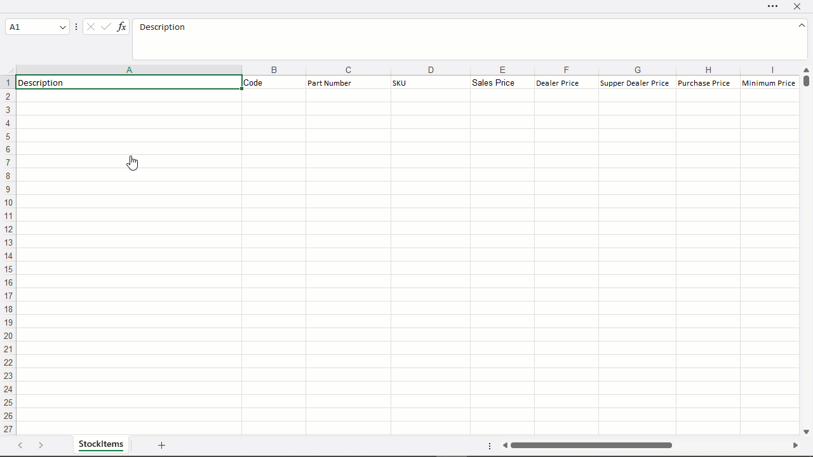Select column E header

tap(502, 70)
